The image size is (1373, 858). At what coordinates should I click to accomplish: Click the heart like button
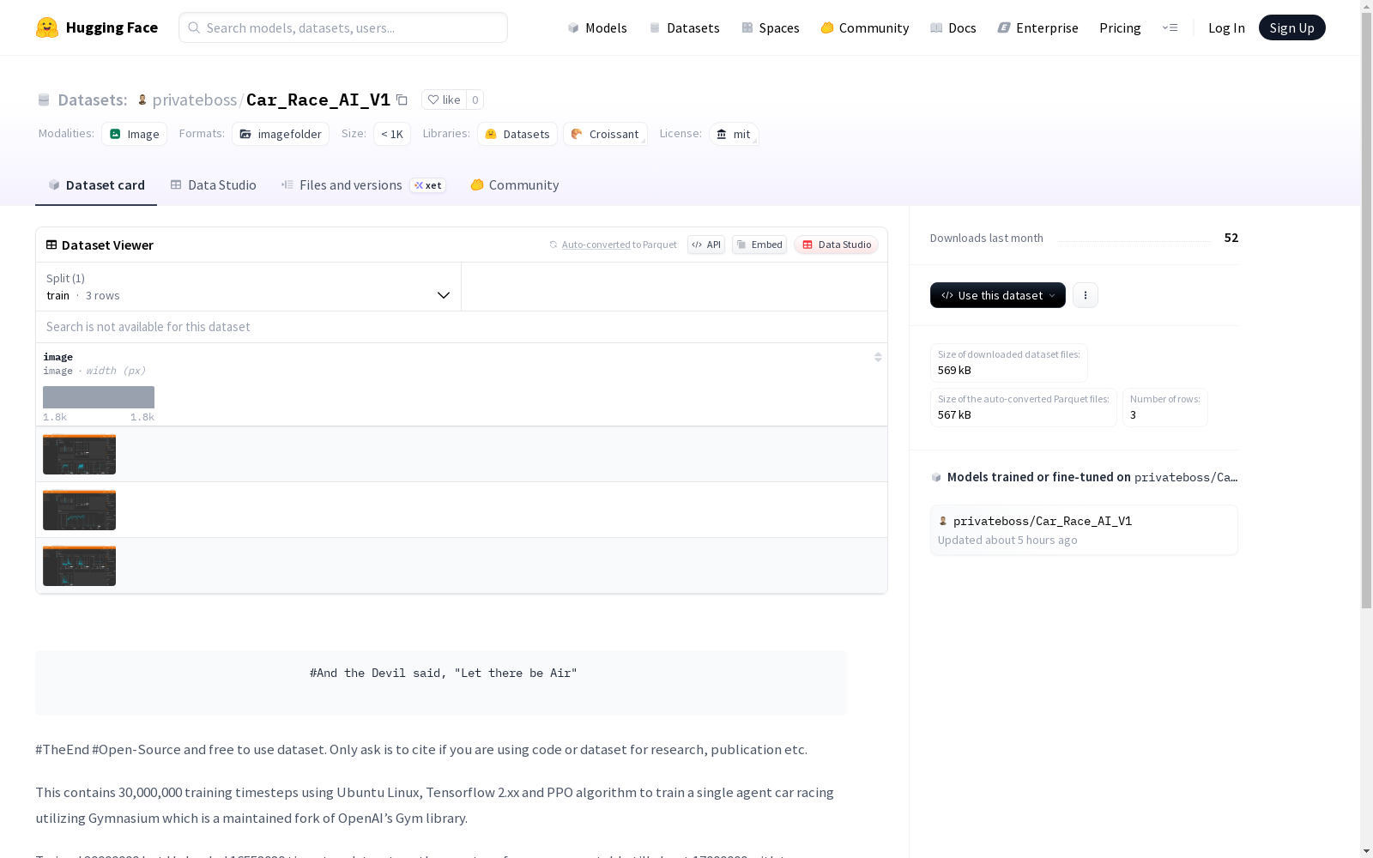[444, 100]
